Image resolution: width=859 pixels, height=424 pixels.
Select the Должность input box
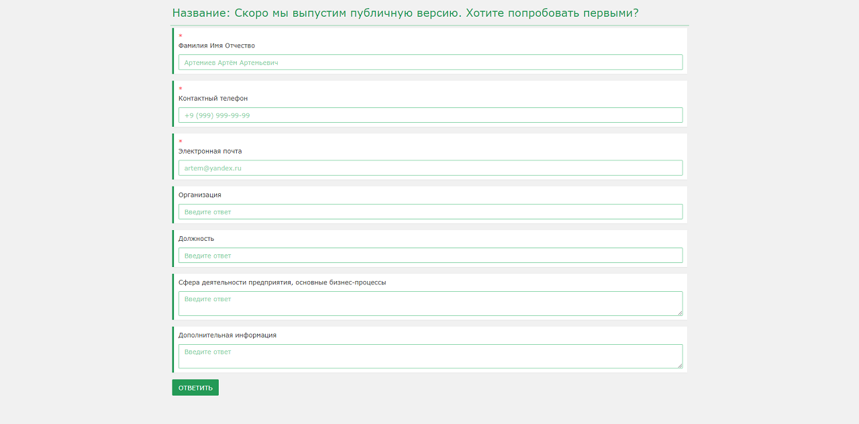[x=429, y=255]
